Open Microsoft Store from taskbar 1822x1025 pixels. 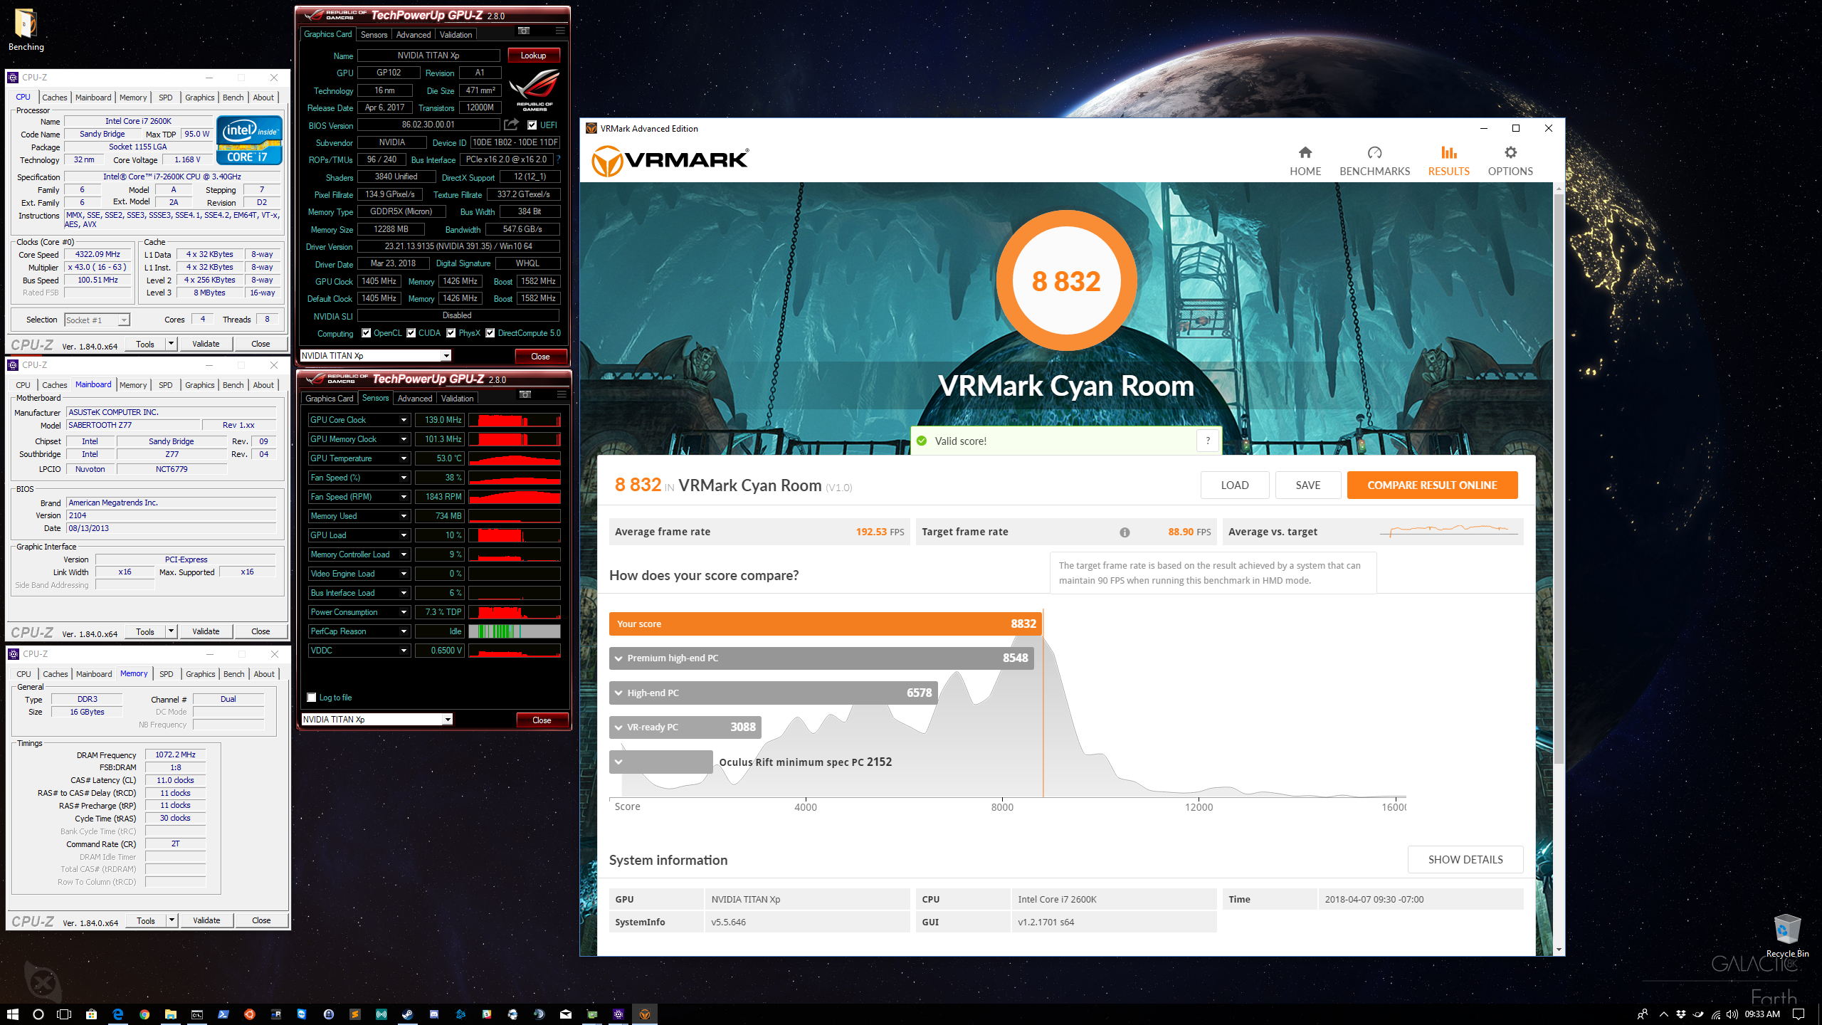(91, 1014)
